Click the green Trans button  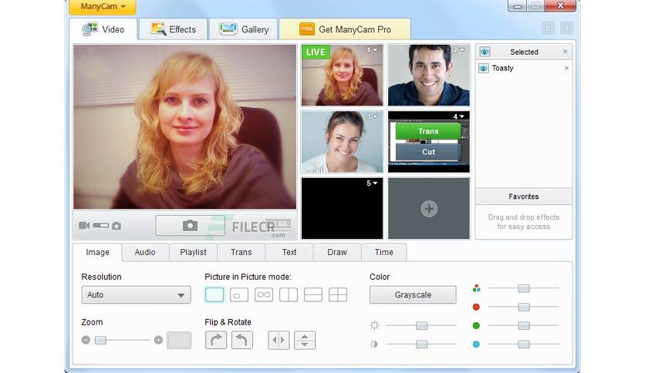click(428, 131)
